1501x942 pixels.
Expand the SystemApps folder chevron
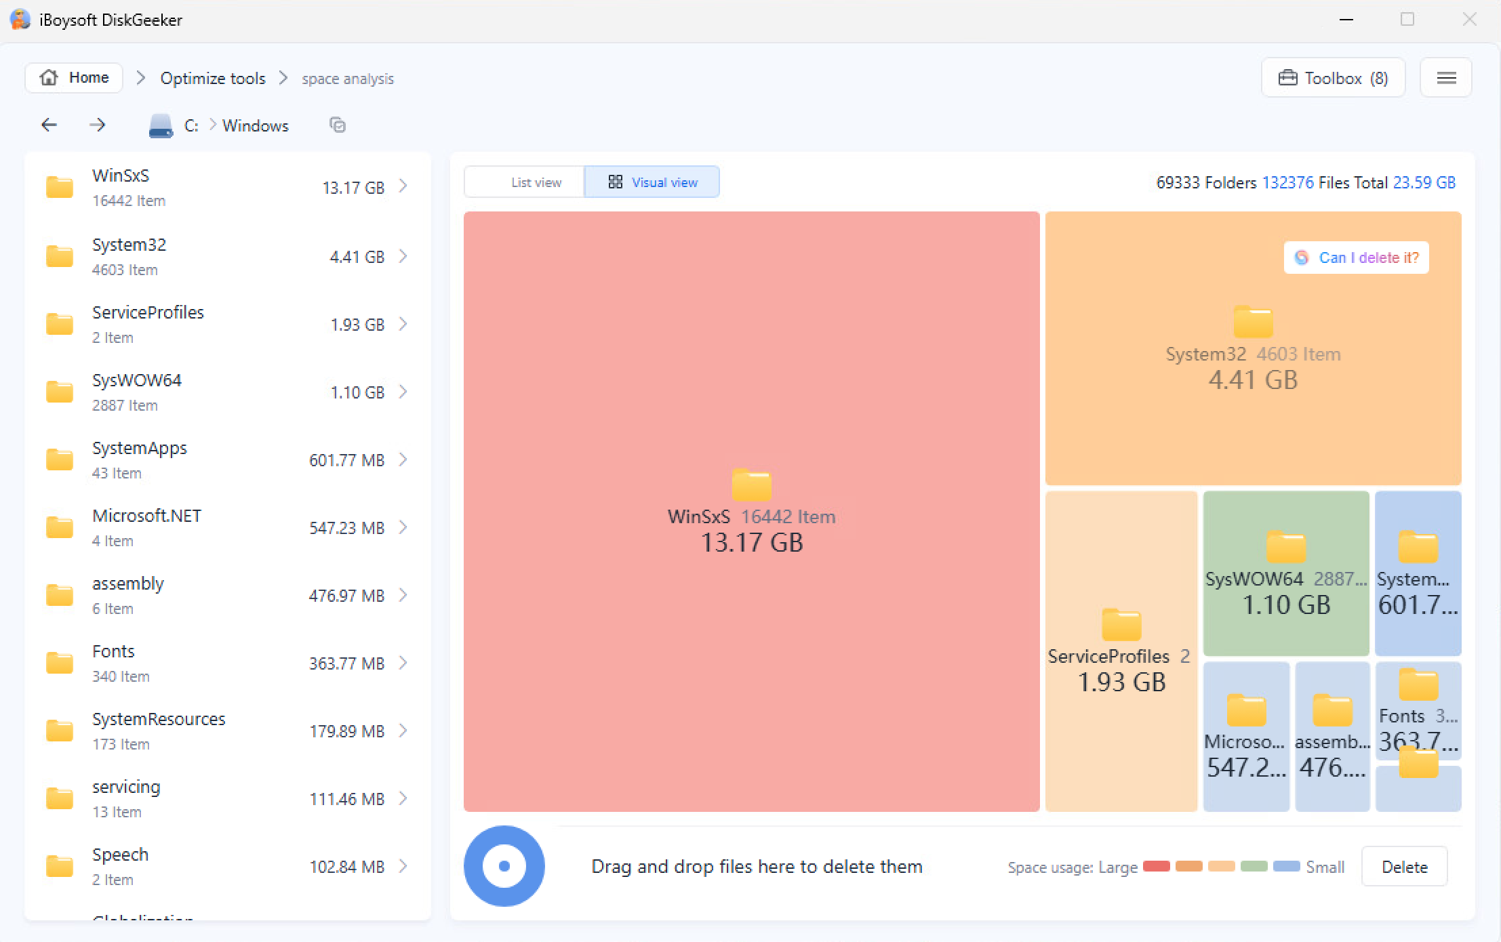[x=403, y=459]
